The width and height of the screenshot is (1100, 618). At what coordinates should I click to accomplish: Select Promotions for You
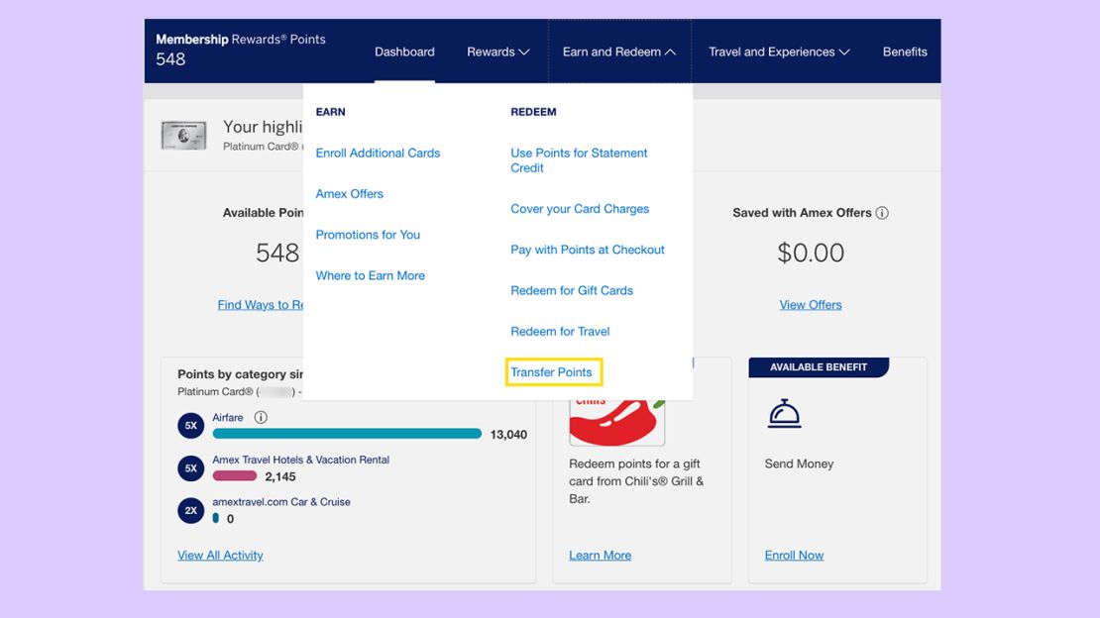[x=368, y=235]
